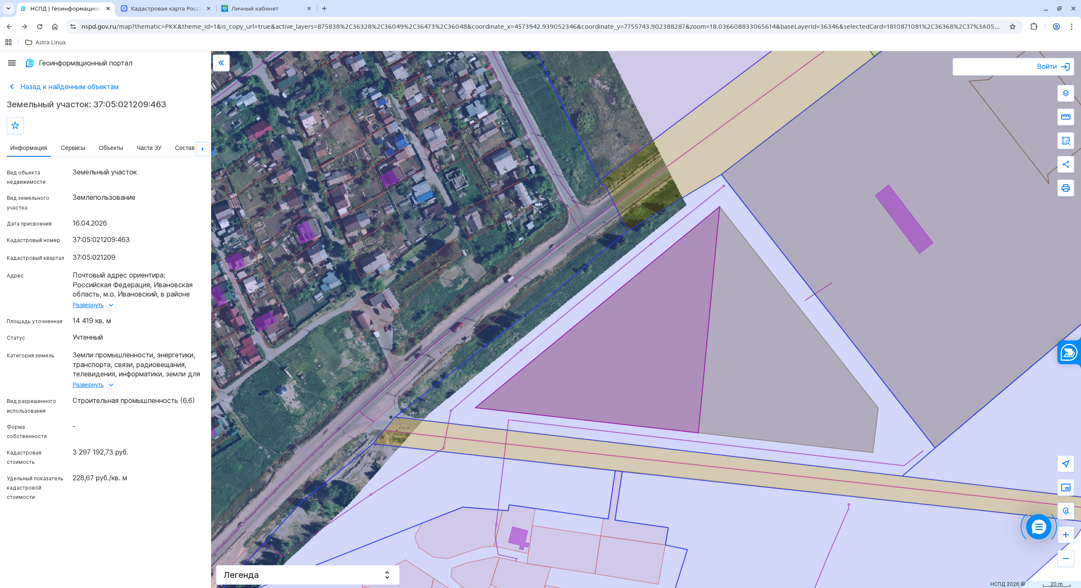Click the browser address bar URL
This screenshot has width=1081, height=588.
pyautogui.click(x=540, y=27)
